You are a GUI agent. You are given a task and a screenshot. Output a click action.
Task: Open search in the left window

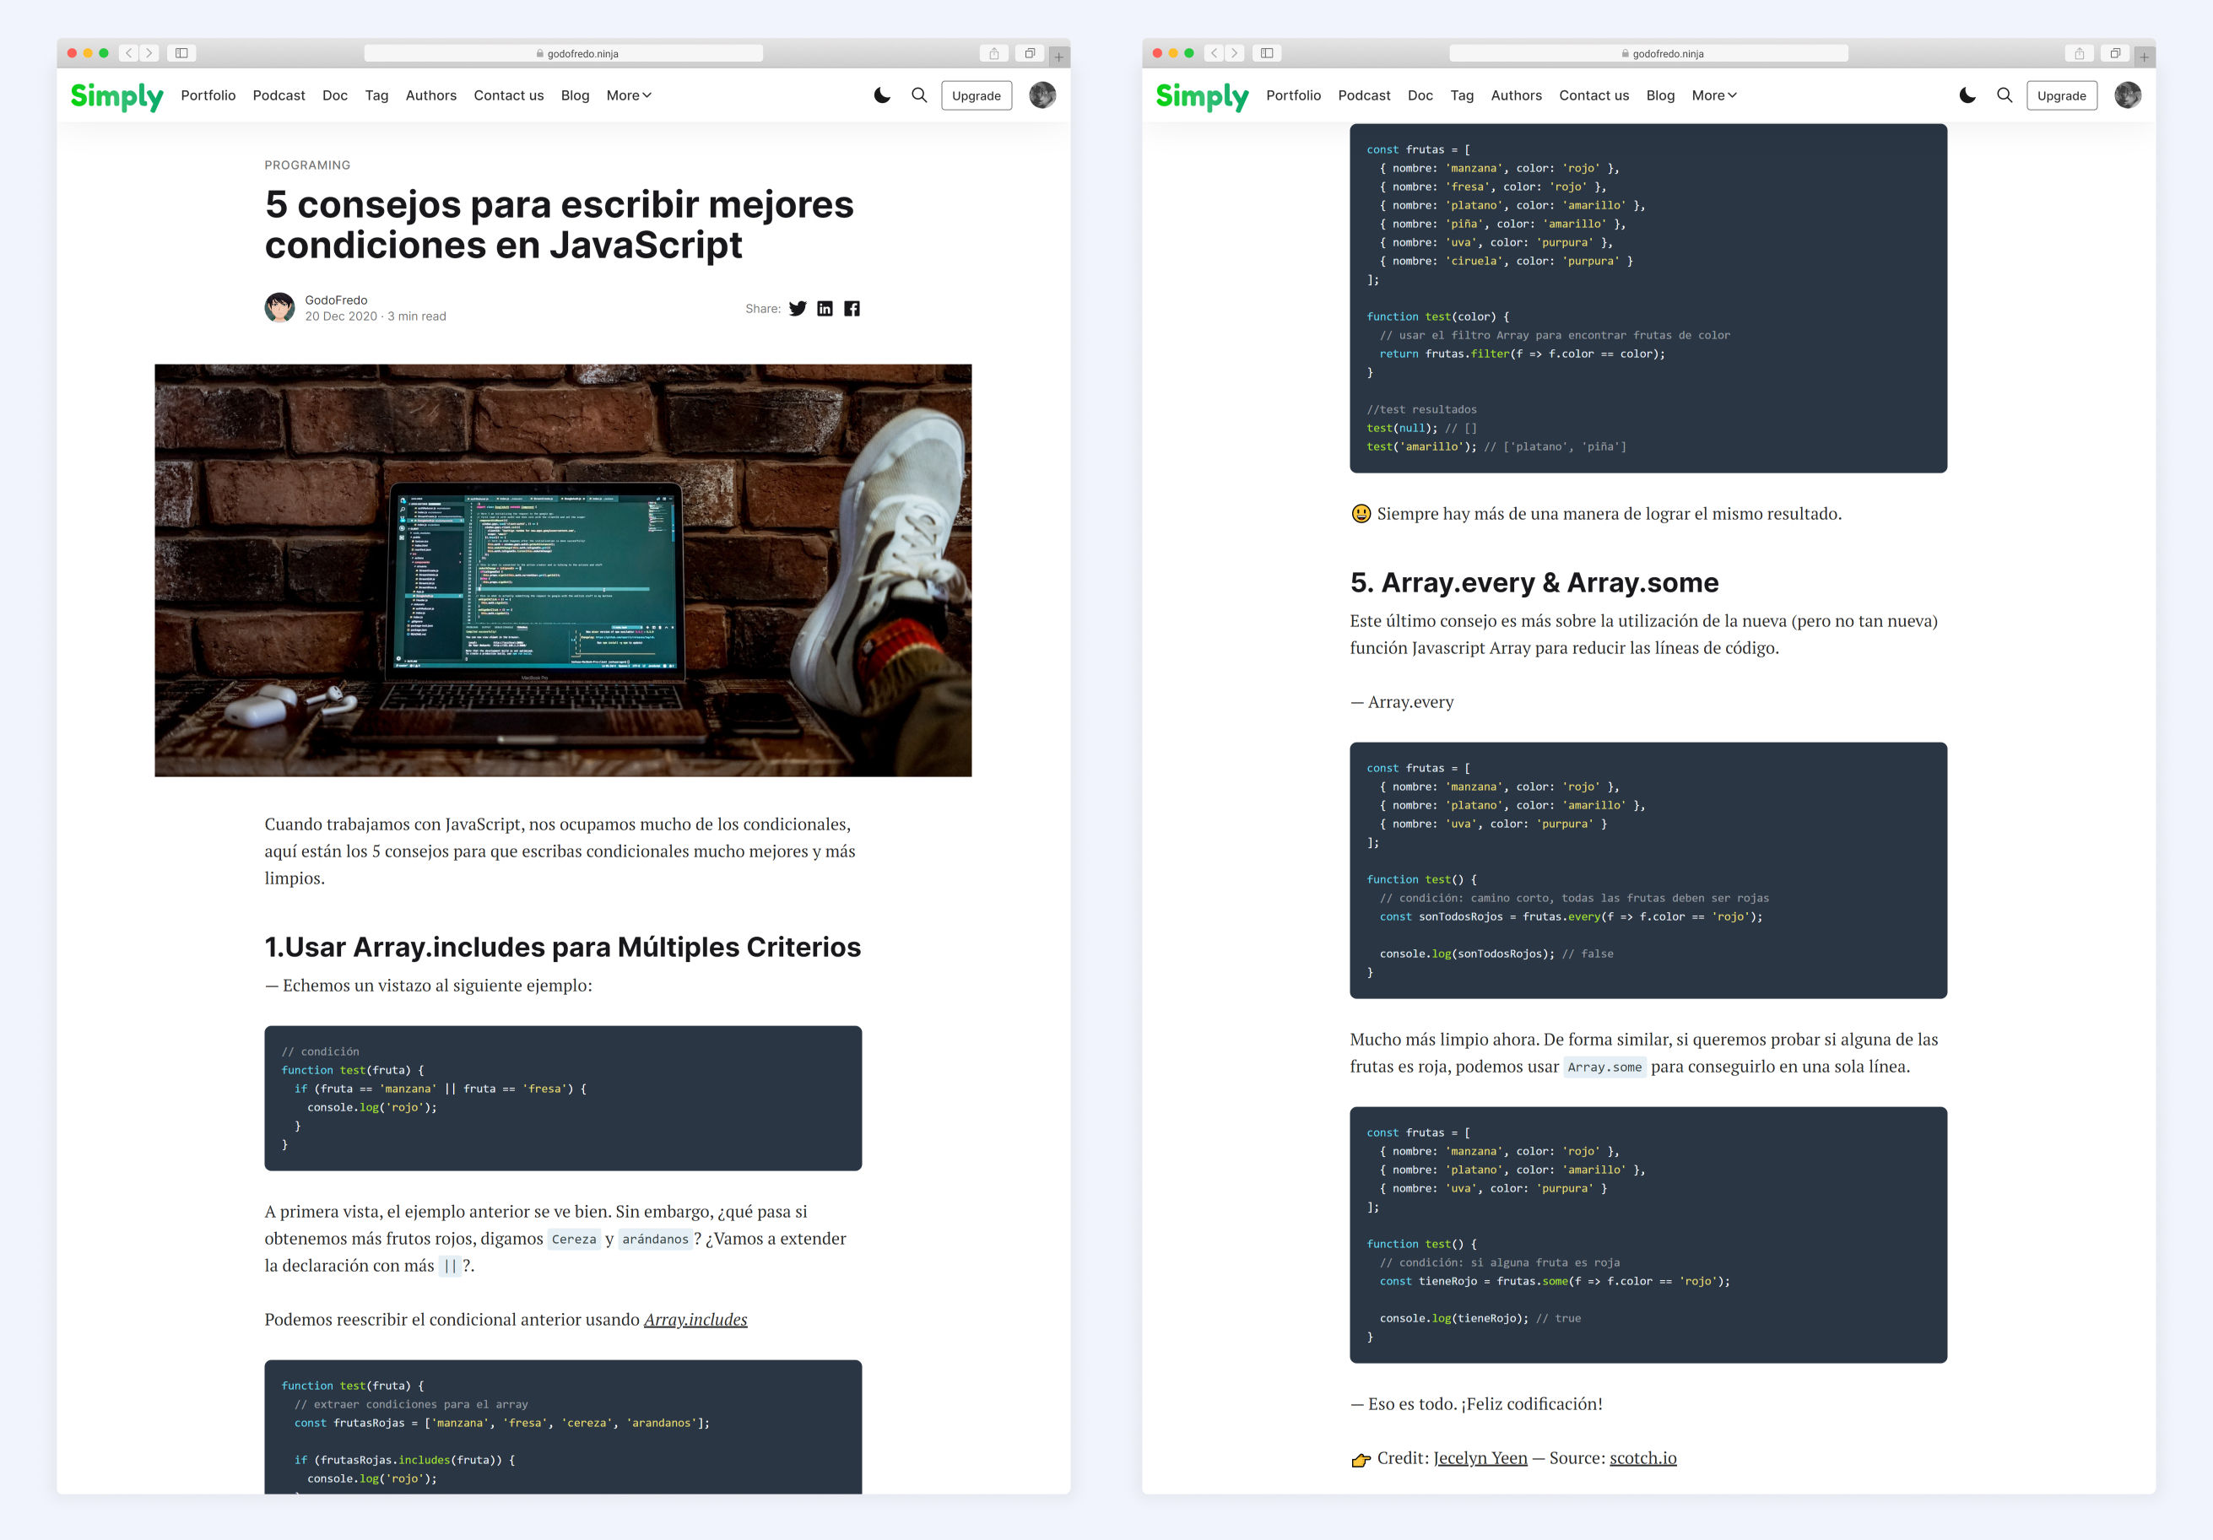(x=918, y=95)
